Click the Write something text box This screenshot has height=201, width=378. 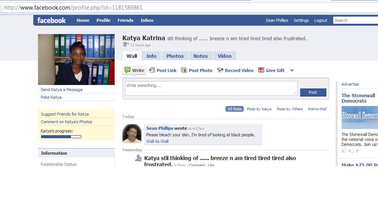tap(211, 88)
